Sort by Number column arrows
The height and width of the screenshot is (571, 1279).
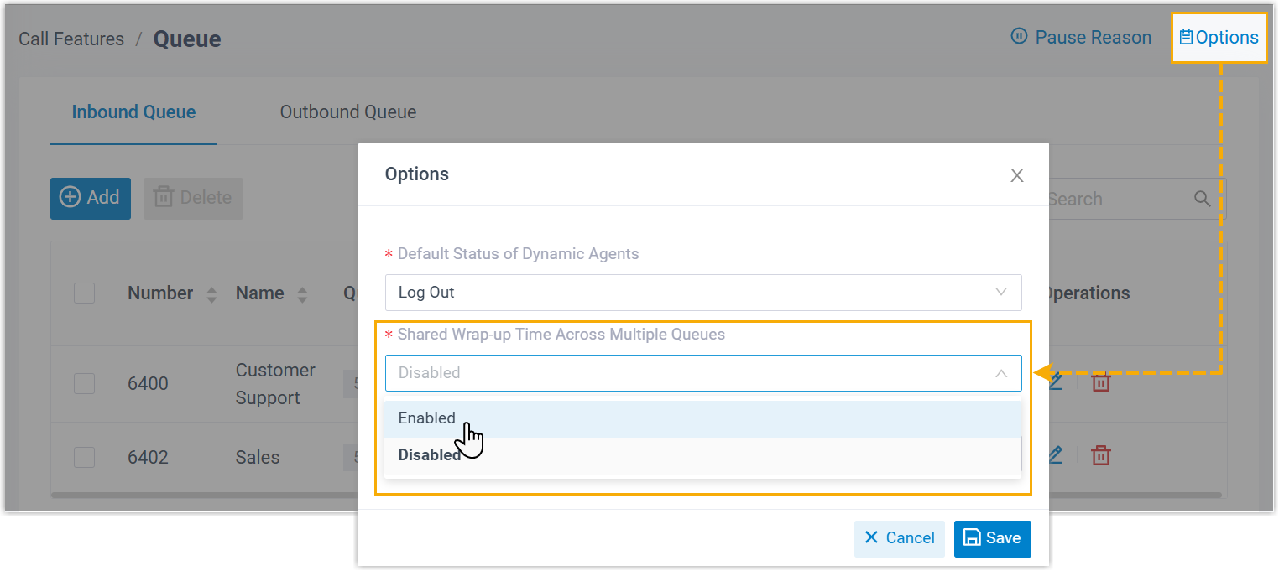[211, 294]
